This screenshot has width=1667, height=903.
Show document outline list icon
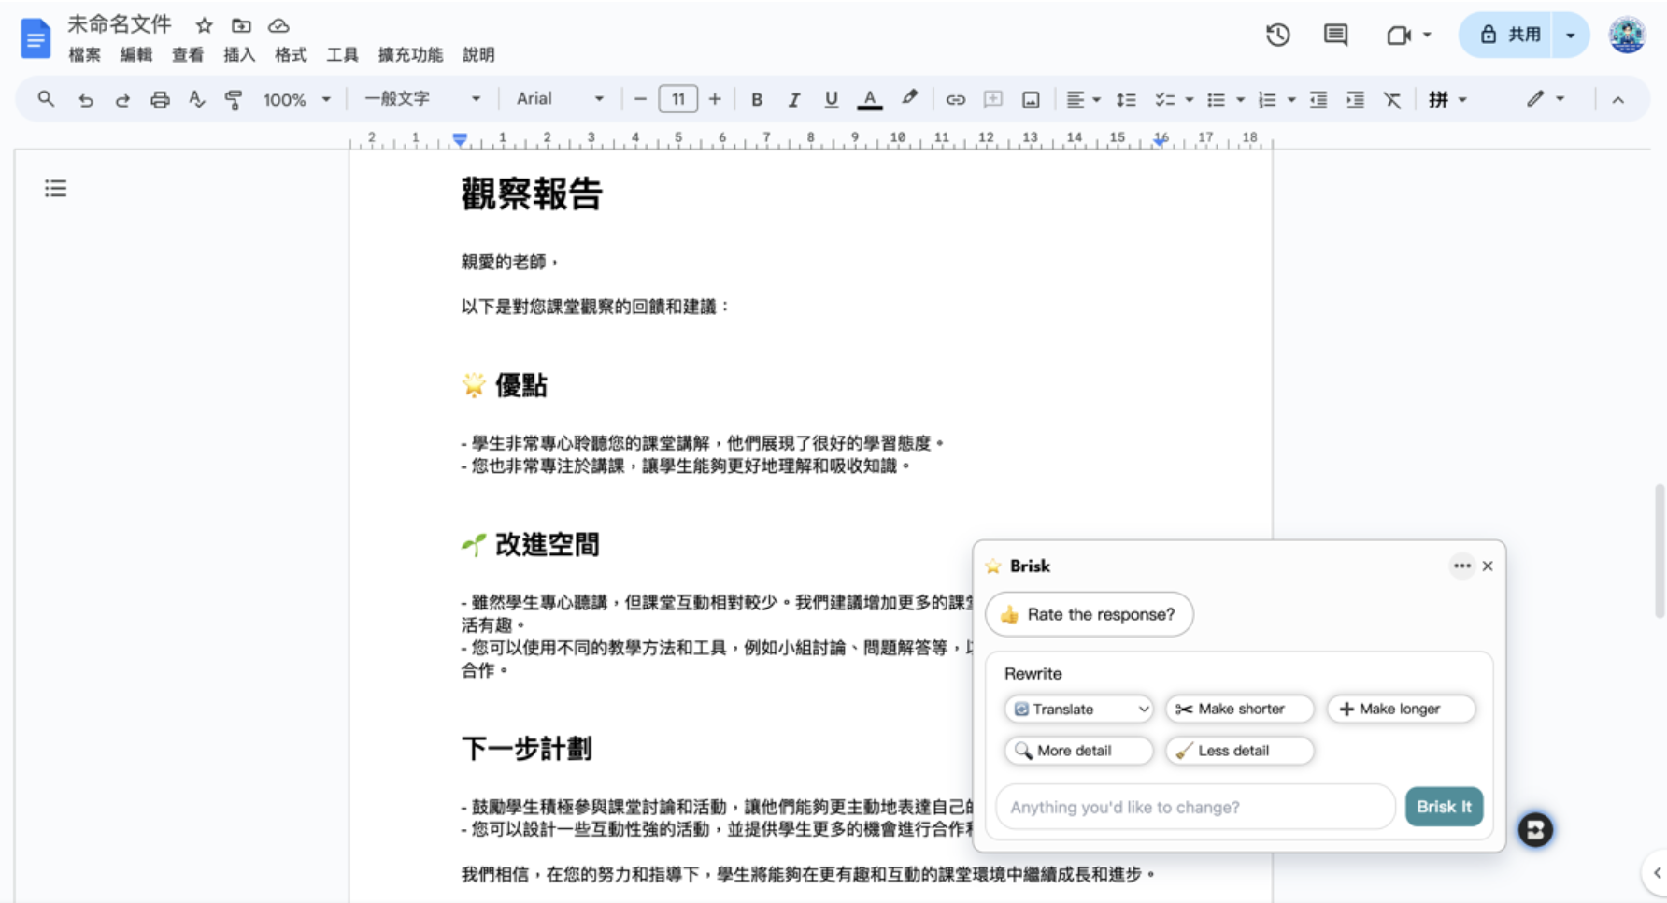coord(56,189)
